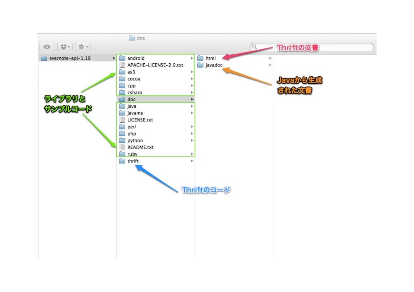
Task: Expand the doc folder arrow
Action: (192, 99)
